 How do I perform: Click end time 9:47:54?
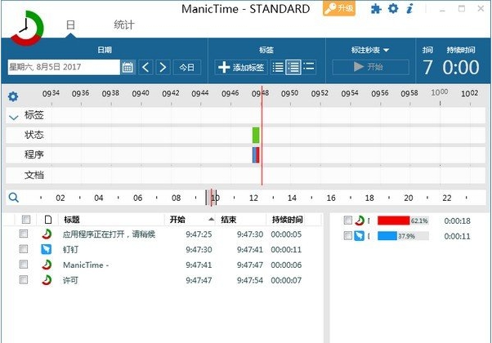click(x=250, y=280)
